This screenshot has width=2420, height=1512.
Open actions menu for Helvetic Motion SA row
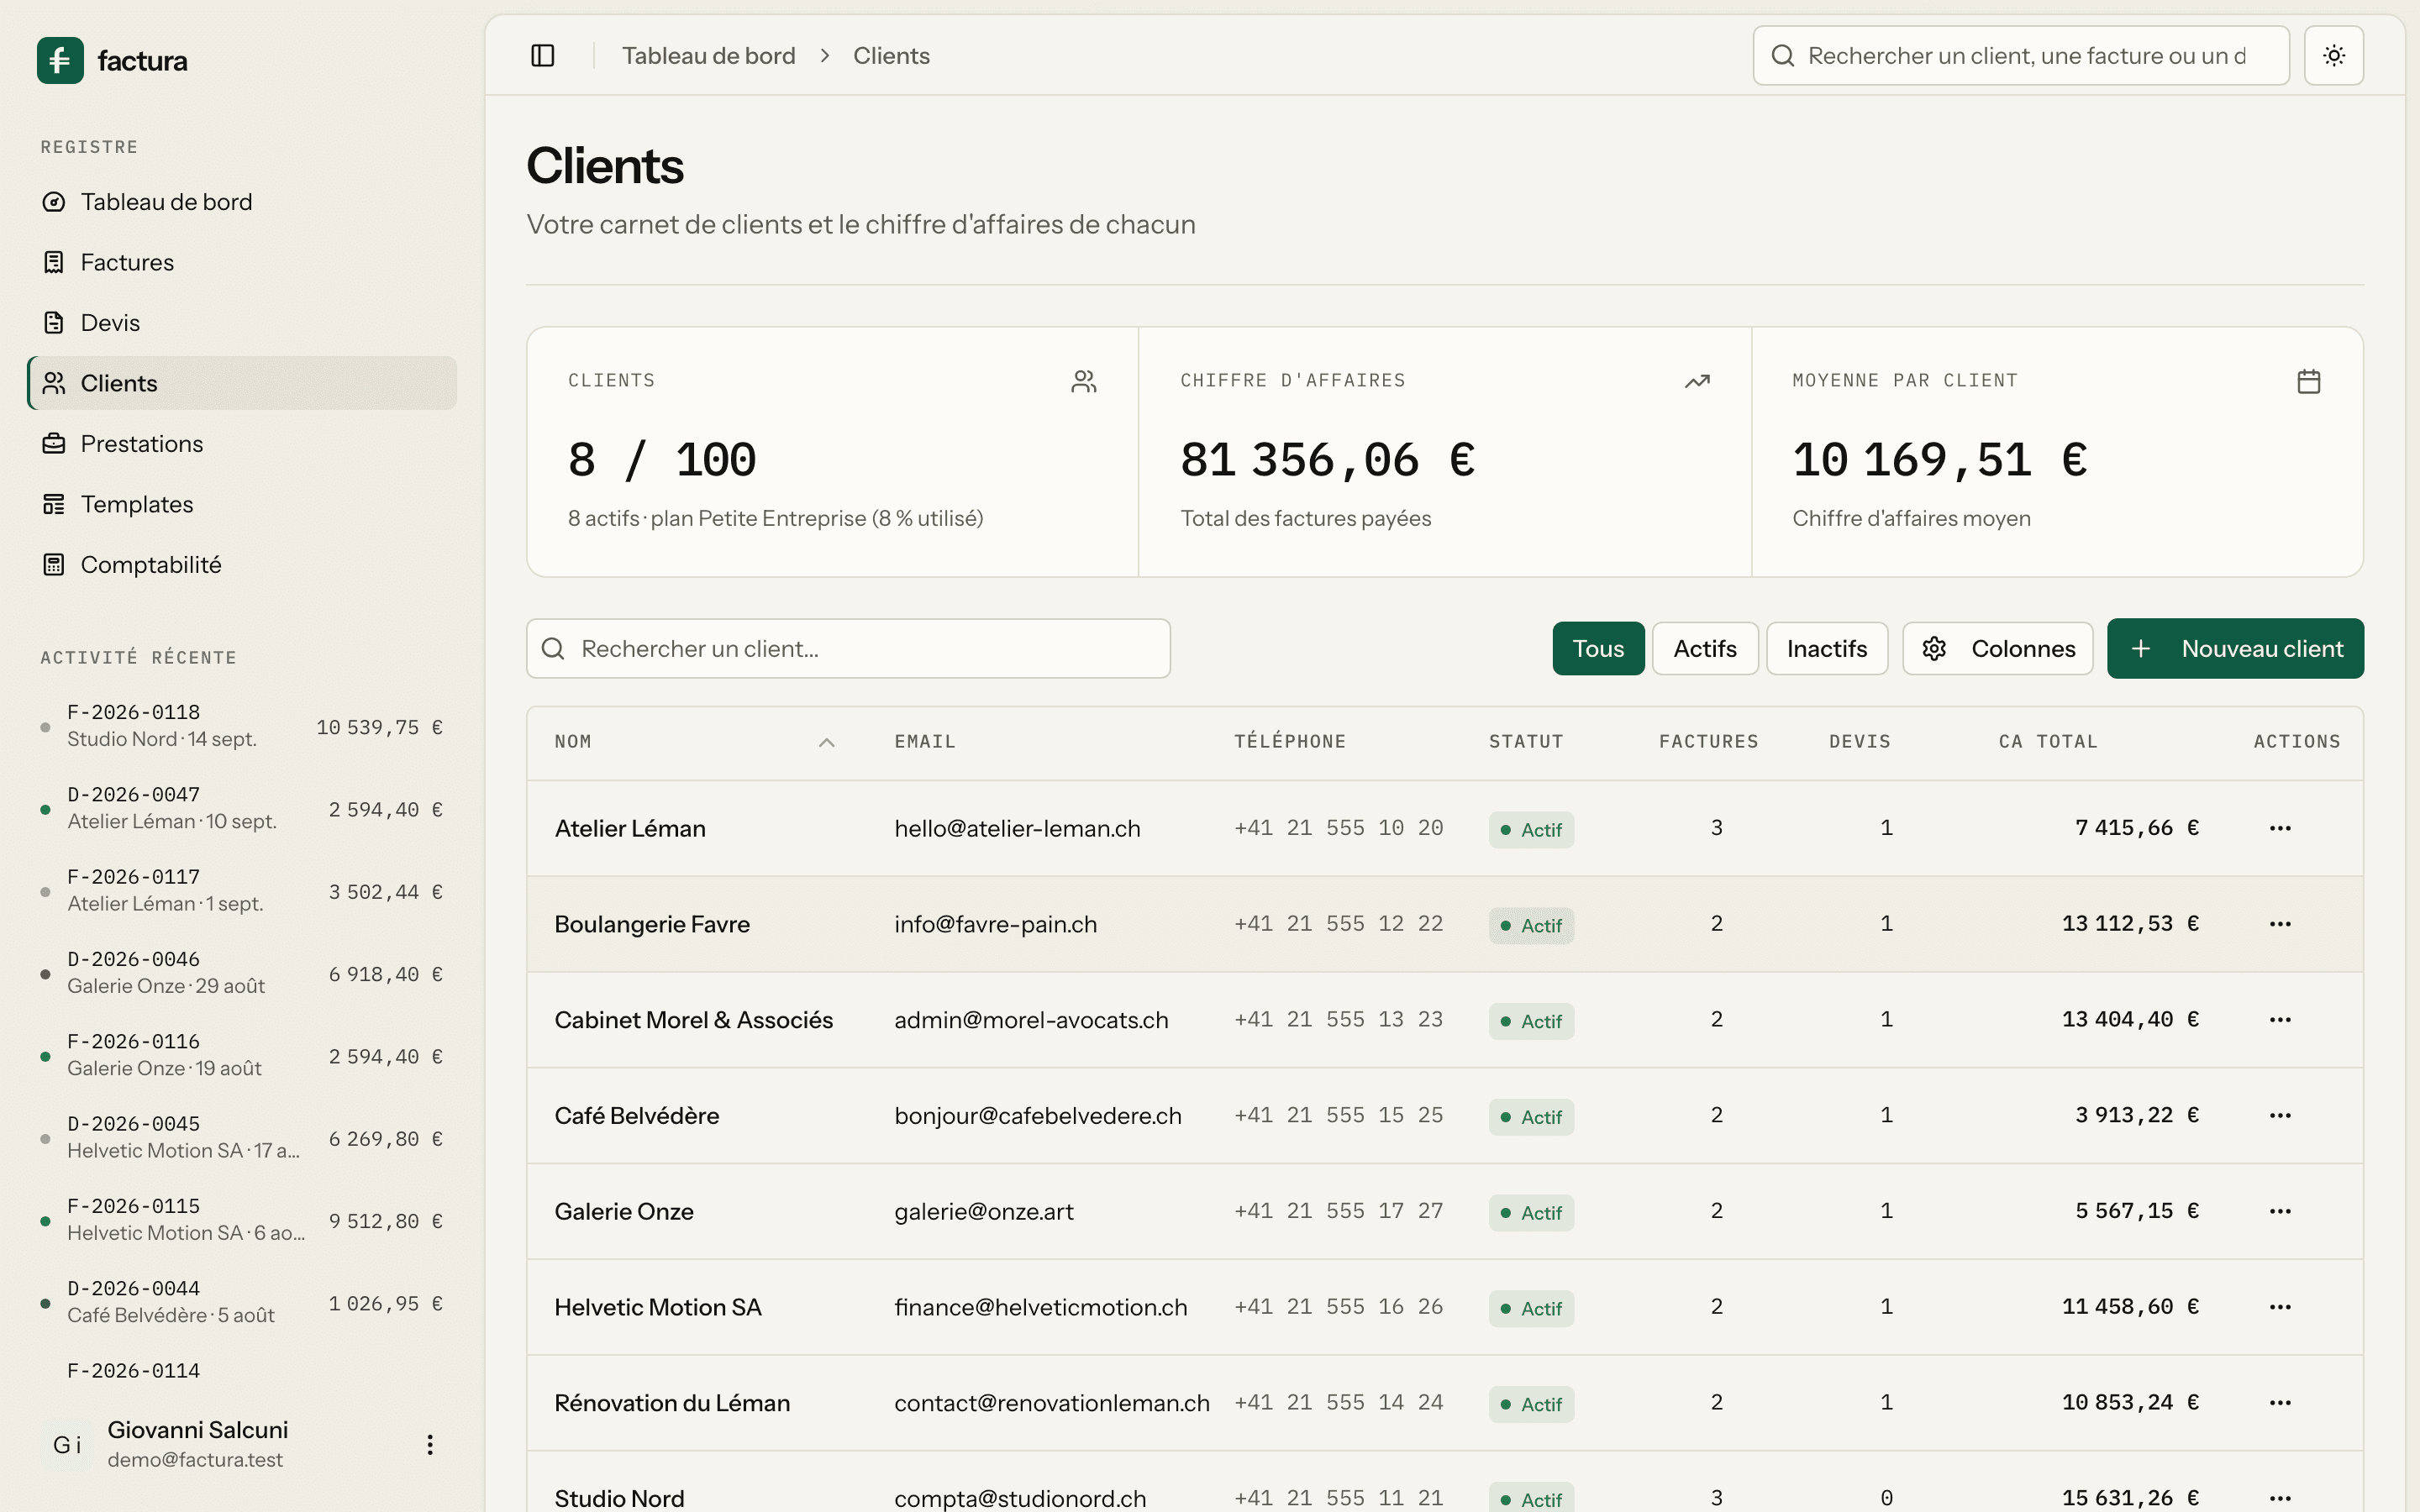point(2280,1307)
